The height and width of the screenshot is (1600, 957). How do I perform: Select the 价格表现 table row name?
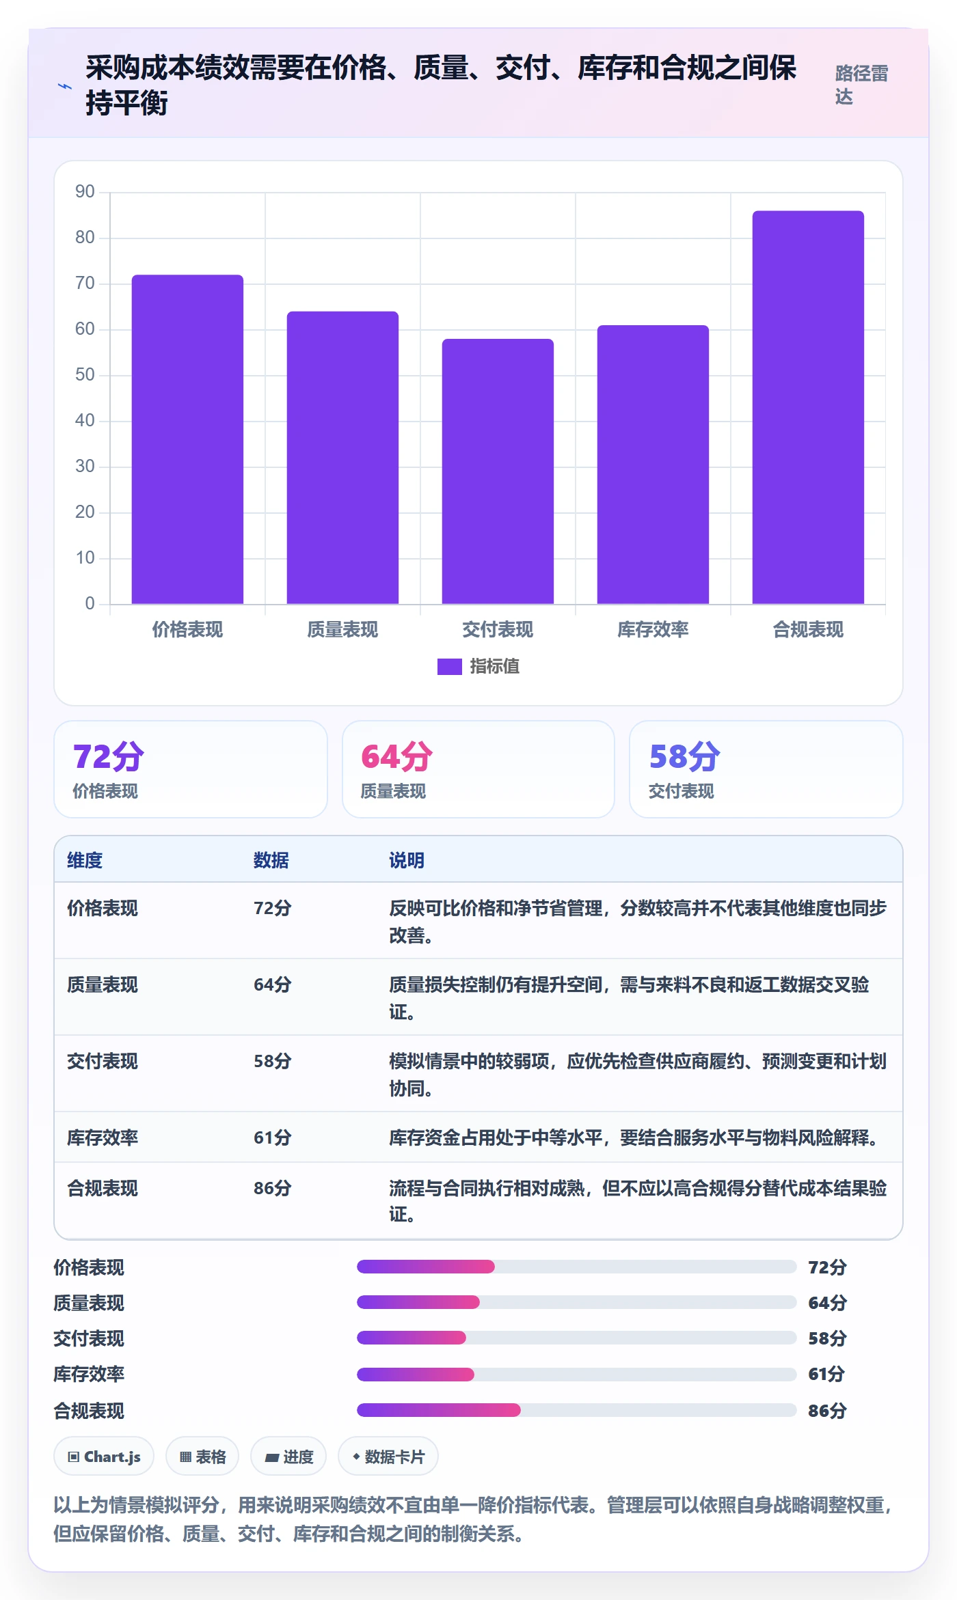(x=103, y=908)
